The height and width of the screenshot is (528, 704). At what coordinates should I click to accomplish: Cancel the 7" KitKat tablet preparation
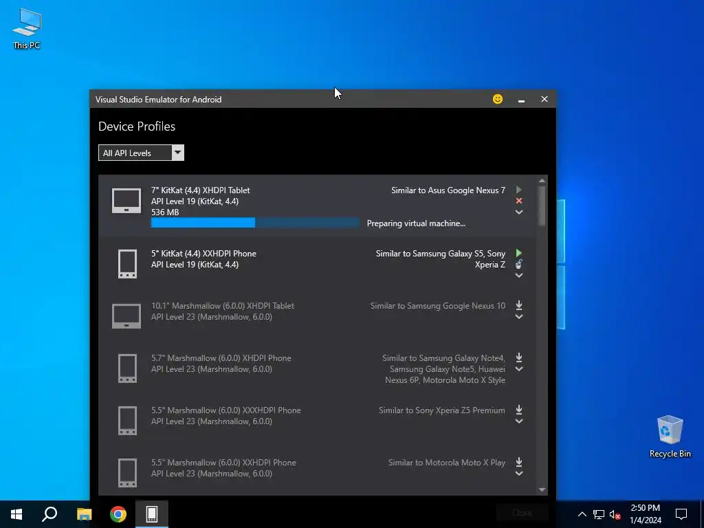point(519,201)
